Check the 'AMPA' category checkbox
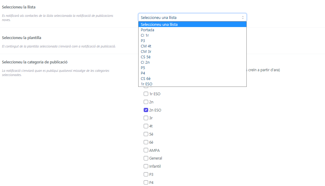This screenshot has width=325, height=186. (x=146, y=150)
